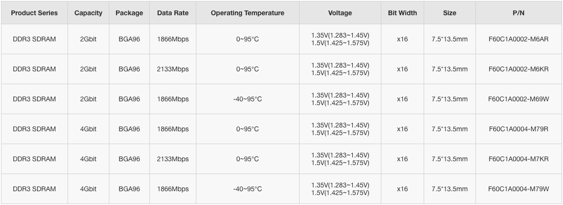Select the first -40~95°C temperature cell
This screenshot has width=563, height=205.
(x=247, y=99)
